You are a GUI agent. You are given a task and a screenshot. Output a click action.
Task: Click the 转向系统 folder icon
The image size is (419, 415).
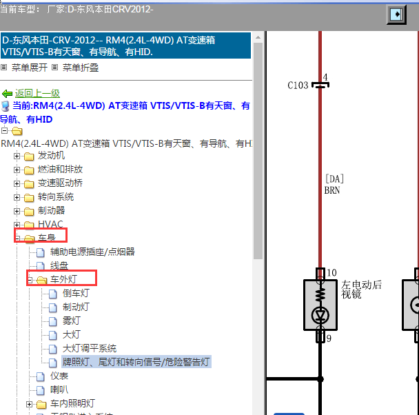coord(29,198)
